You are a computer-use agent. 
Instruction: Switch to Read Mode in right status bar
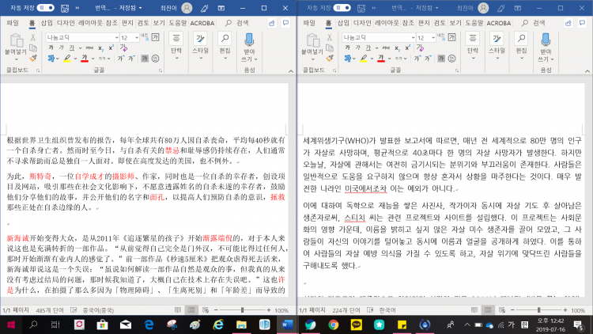point(474,310)
